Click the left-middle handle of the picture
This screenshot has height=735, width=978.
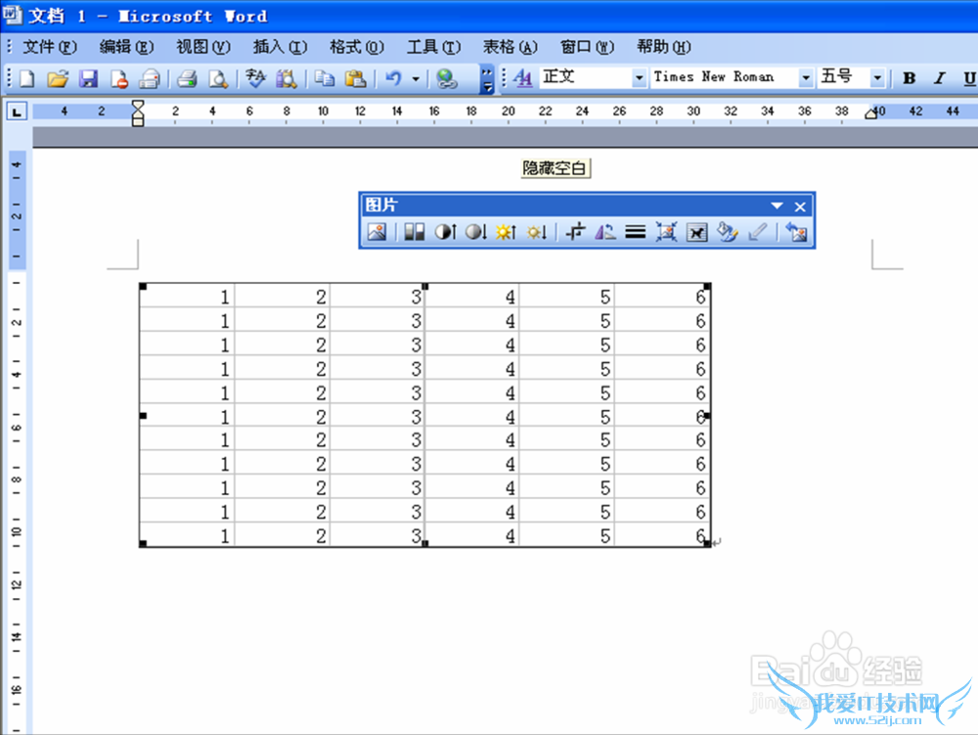pyautogui.click(x=143, y=416)
